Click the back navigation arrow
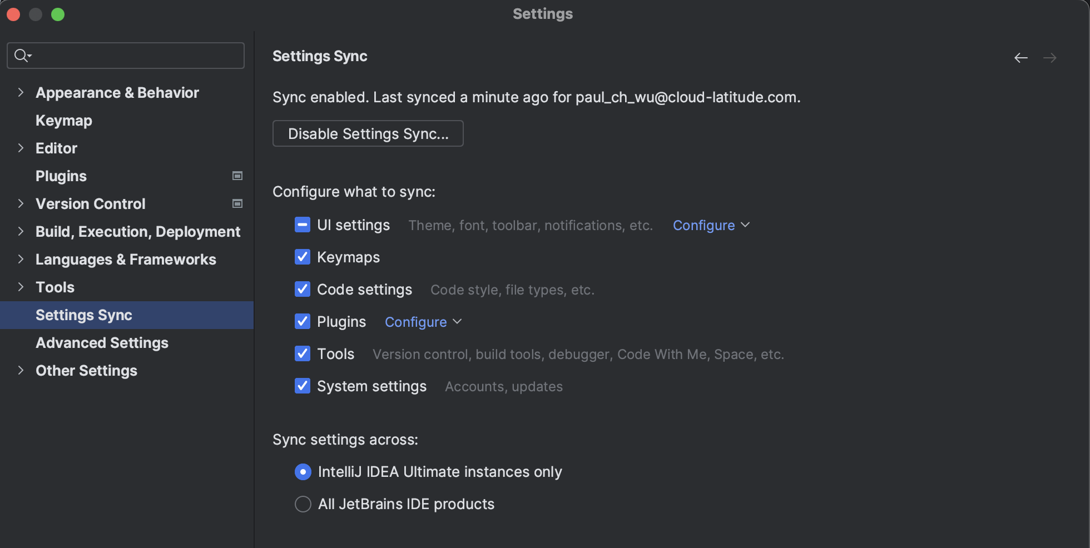This screenshot has width=1090, height=548. point(1020,58)
